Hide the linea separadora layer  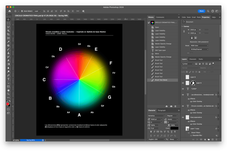click(x=183, y=117)
